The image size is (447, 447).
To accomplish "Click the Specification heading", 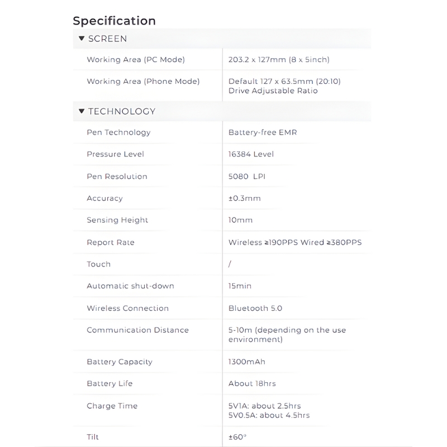I will click(114, 21).
